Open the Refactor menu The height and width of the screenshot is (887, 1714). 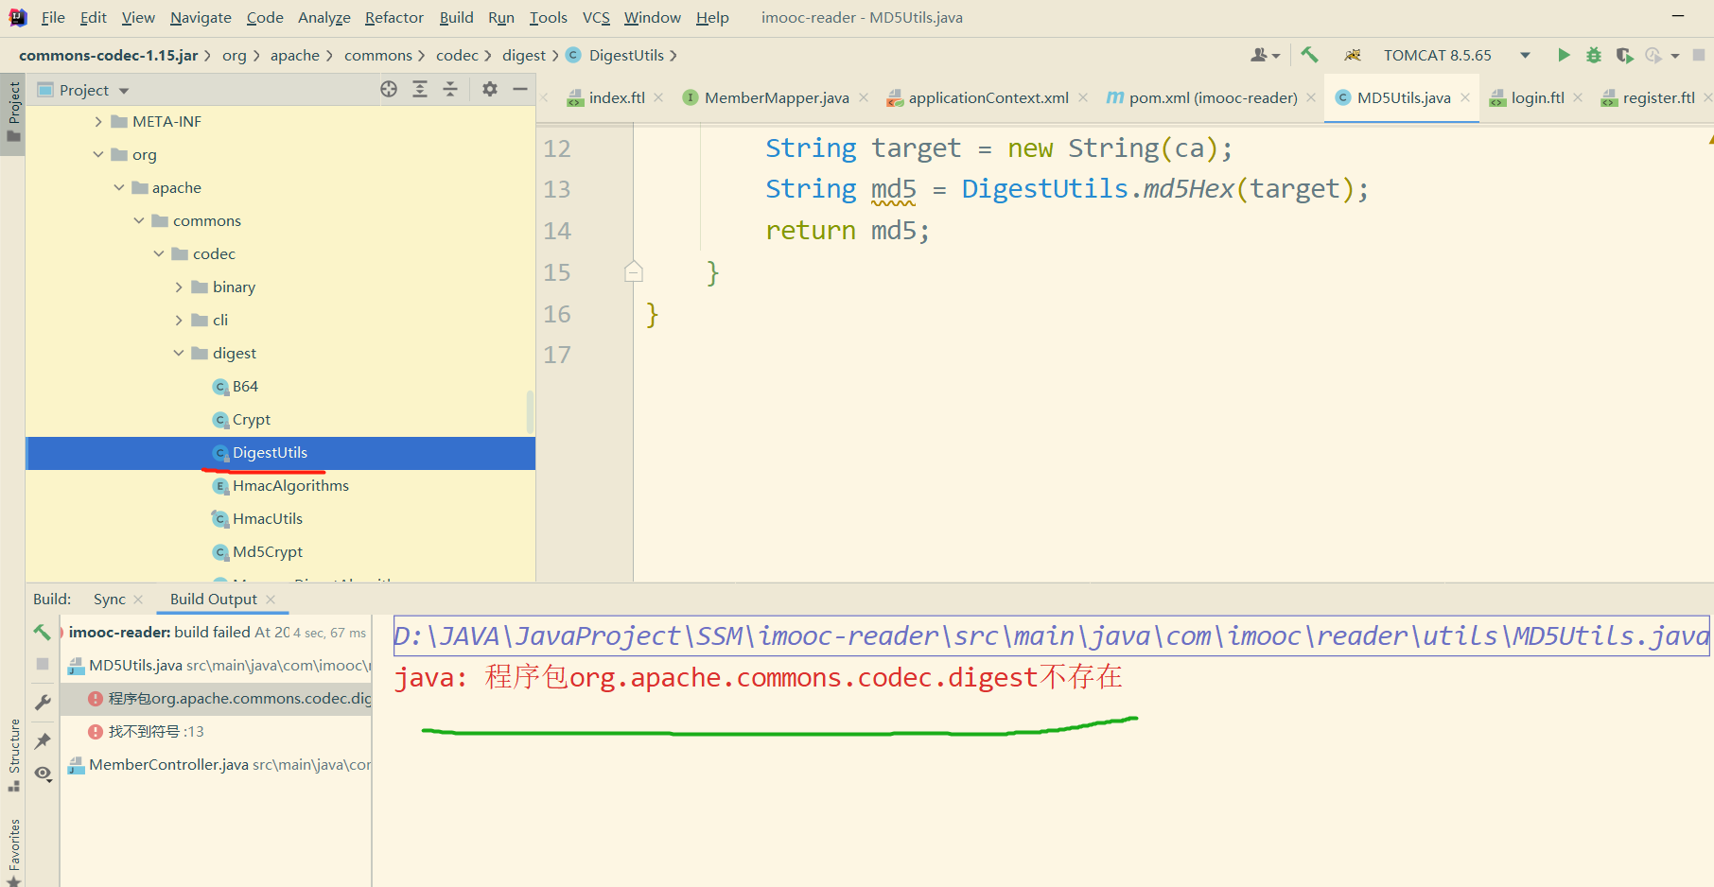(394, 17)
